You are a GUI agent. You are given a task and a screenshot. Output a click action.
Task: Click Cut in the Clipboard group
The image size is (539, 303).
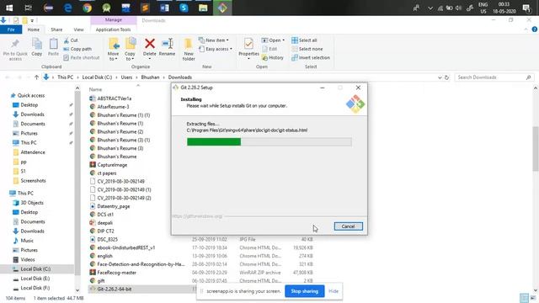(x=71, y=40)
